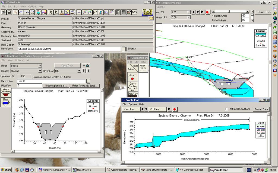Switch to X-Y-Z Perspective Plot taskbar button
The width and height of the screenshot is (278, 173).
(x=191, y=170)
